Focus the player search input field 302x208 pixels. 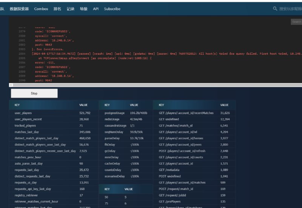[x=290, y=9]
